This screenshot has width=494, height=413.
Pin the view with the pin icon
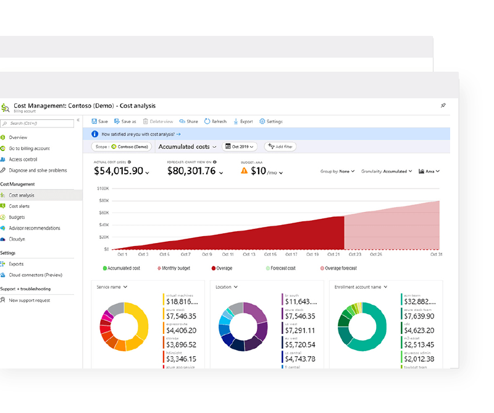tap(443, 105)
